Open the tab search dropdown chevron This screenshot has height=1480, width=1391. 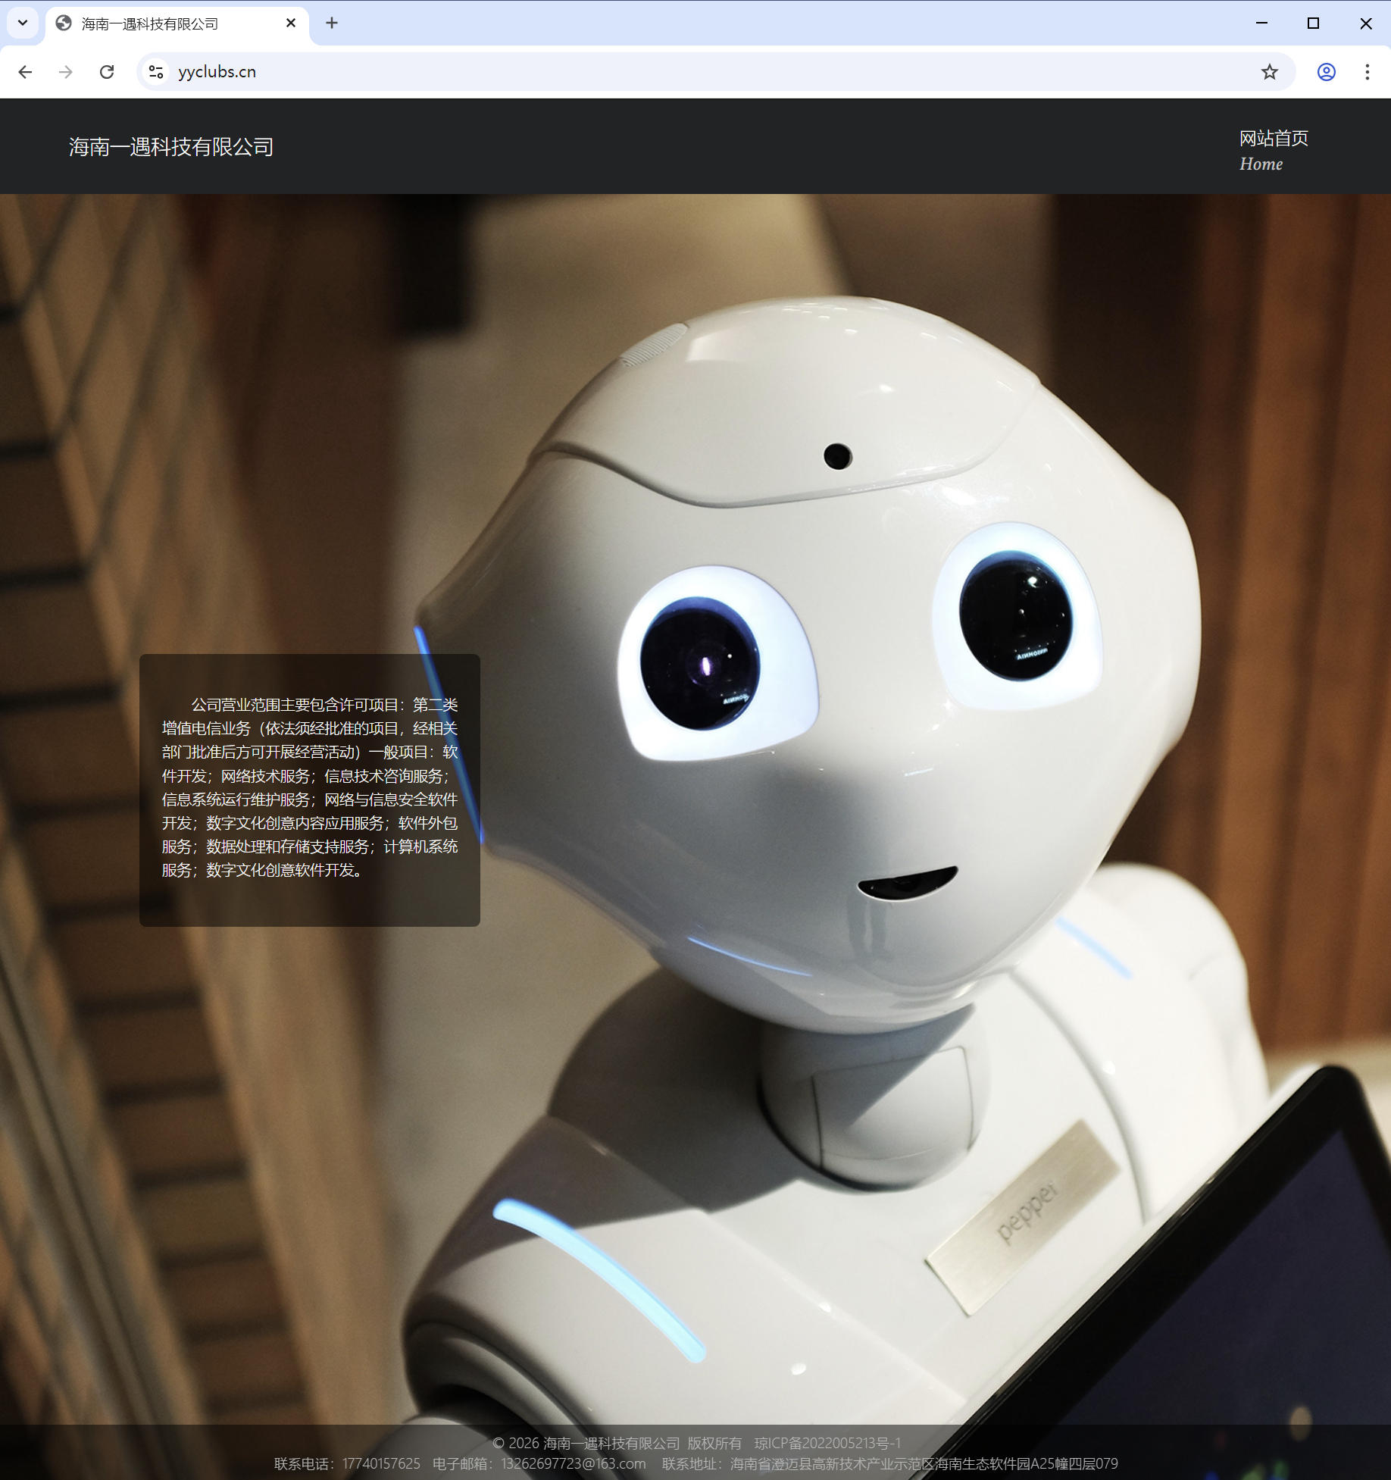pyautogui.click(x=23, y=23)
